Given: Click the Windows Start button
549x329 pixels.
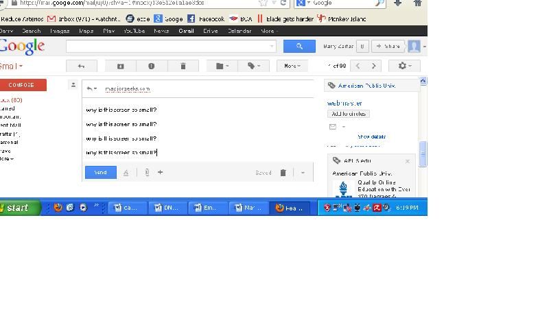Looking at the screenshot, I should [x=19, y=208].
